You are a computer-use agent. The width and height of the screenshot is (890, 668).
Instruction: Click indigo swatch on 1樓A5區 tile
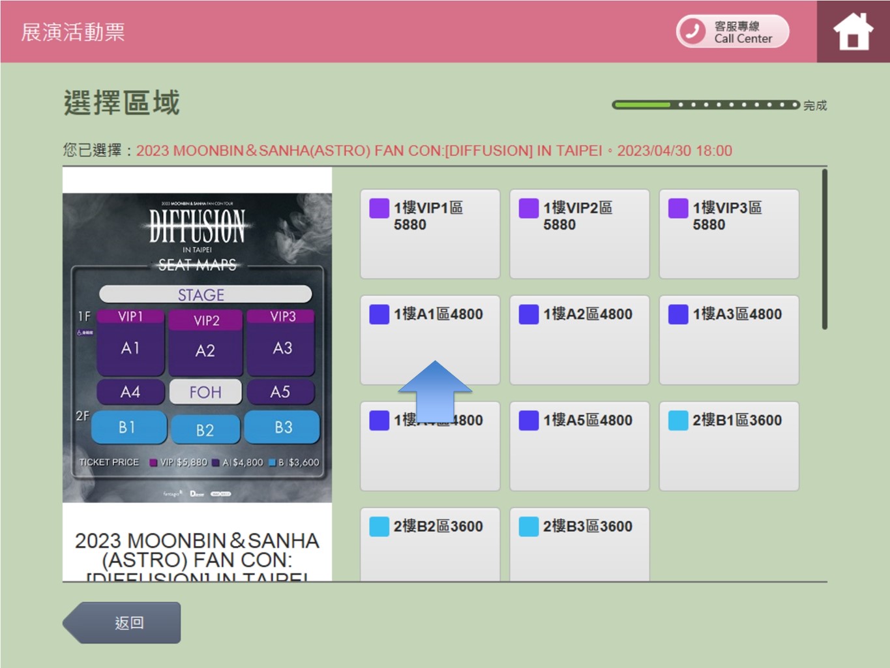click(529, 420)
